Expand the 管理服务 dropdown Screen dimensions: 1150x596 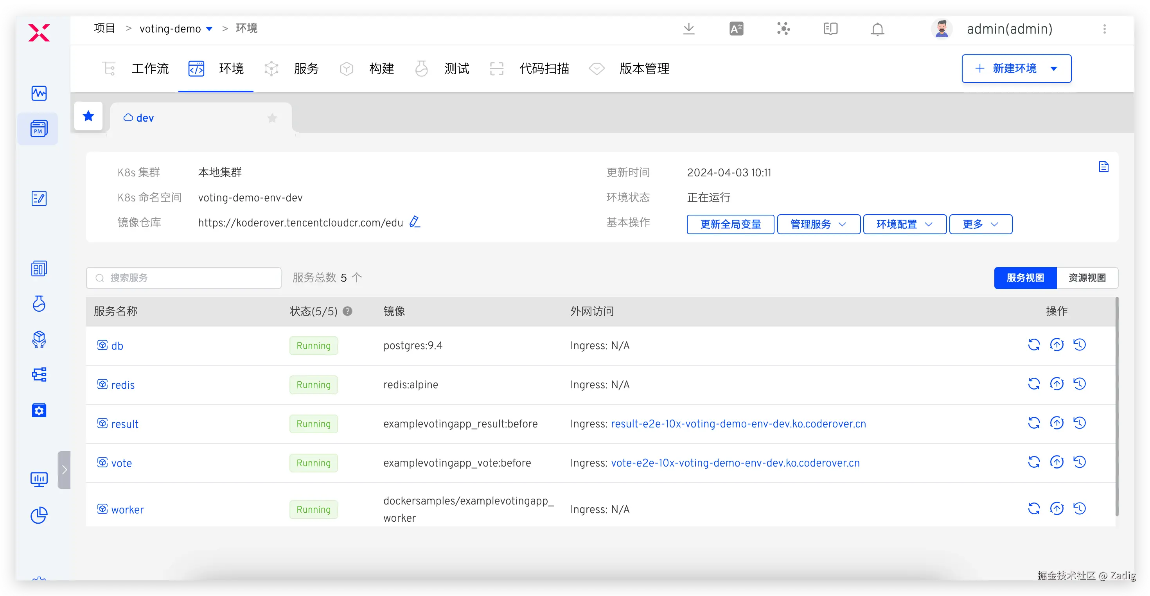pos(818,224)
